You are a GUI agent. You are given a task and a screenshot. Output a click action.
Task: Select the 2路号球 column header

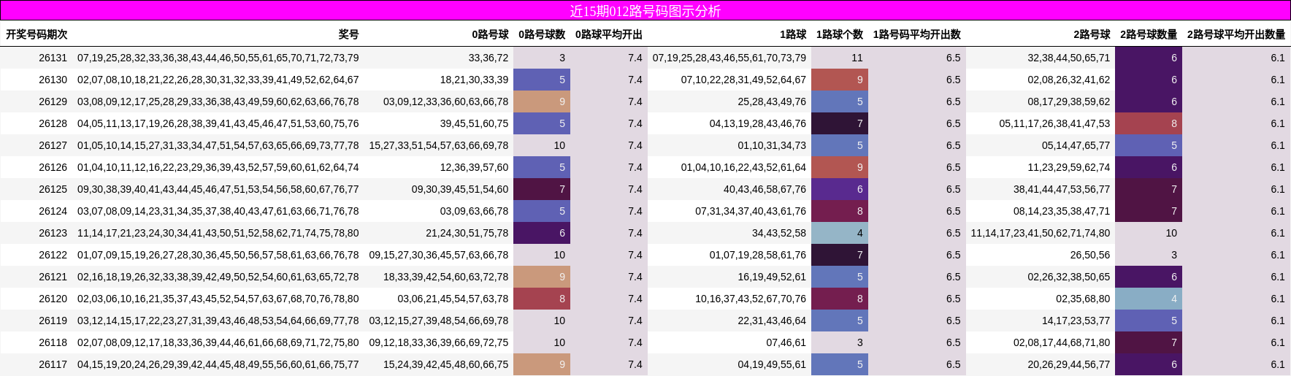[1092, 34]
